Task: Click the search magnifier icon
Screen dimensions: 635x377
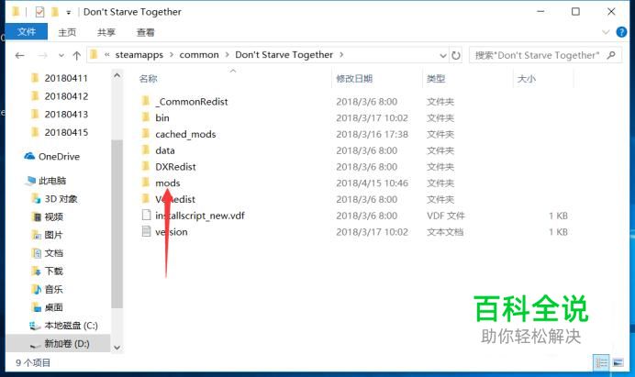Action: coord(611,55)
